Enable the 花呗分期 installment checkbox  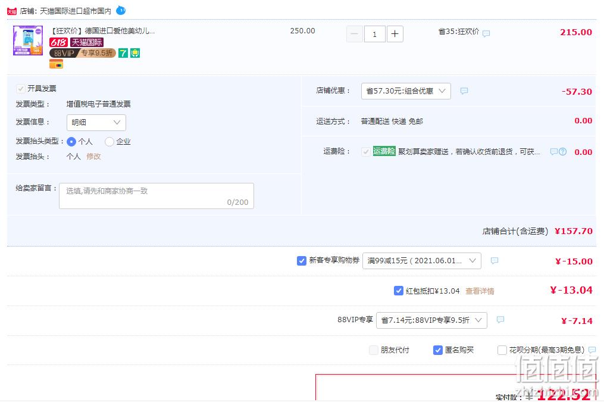(x=502, y=350)
